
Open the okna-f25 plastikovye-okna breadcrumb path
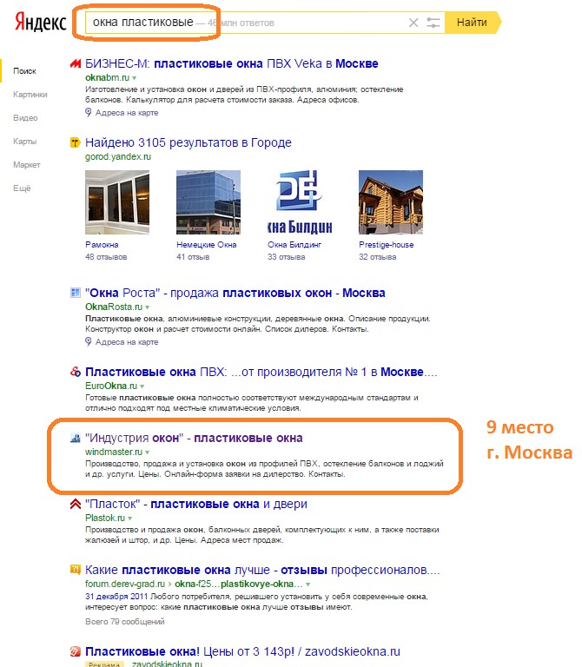[239, 584]
